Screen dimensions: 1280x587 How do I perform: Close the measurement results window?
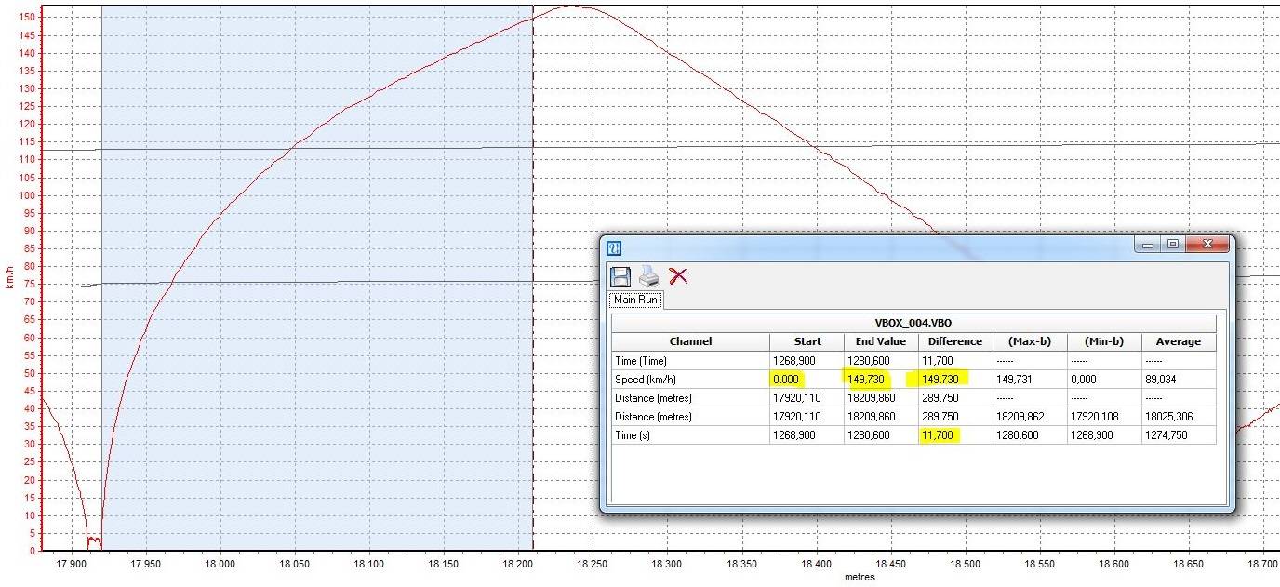click(x=1207, y=245)
